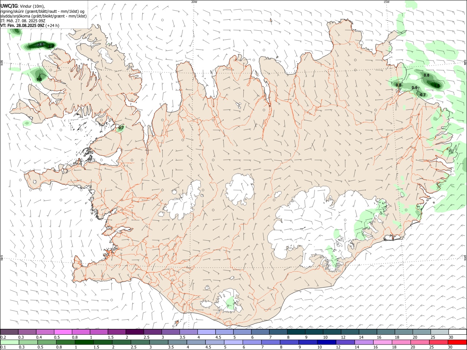This screenshot has width=467, height=350.
Task: Click the palest green 0.1 swatch in lower legend
Action: (9, 342)
